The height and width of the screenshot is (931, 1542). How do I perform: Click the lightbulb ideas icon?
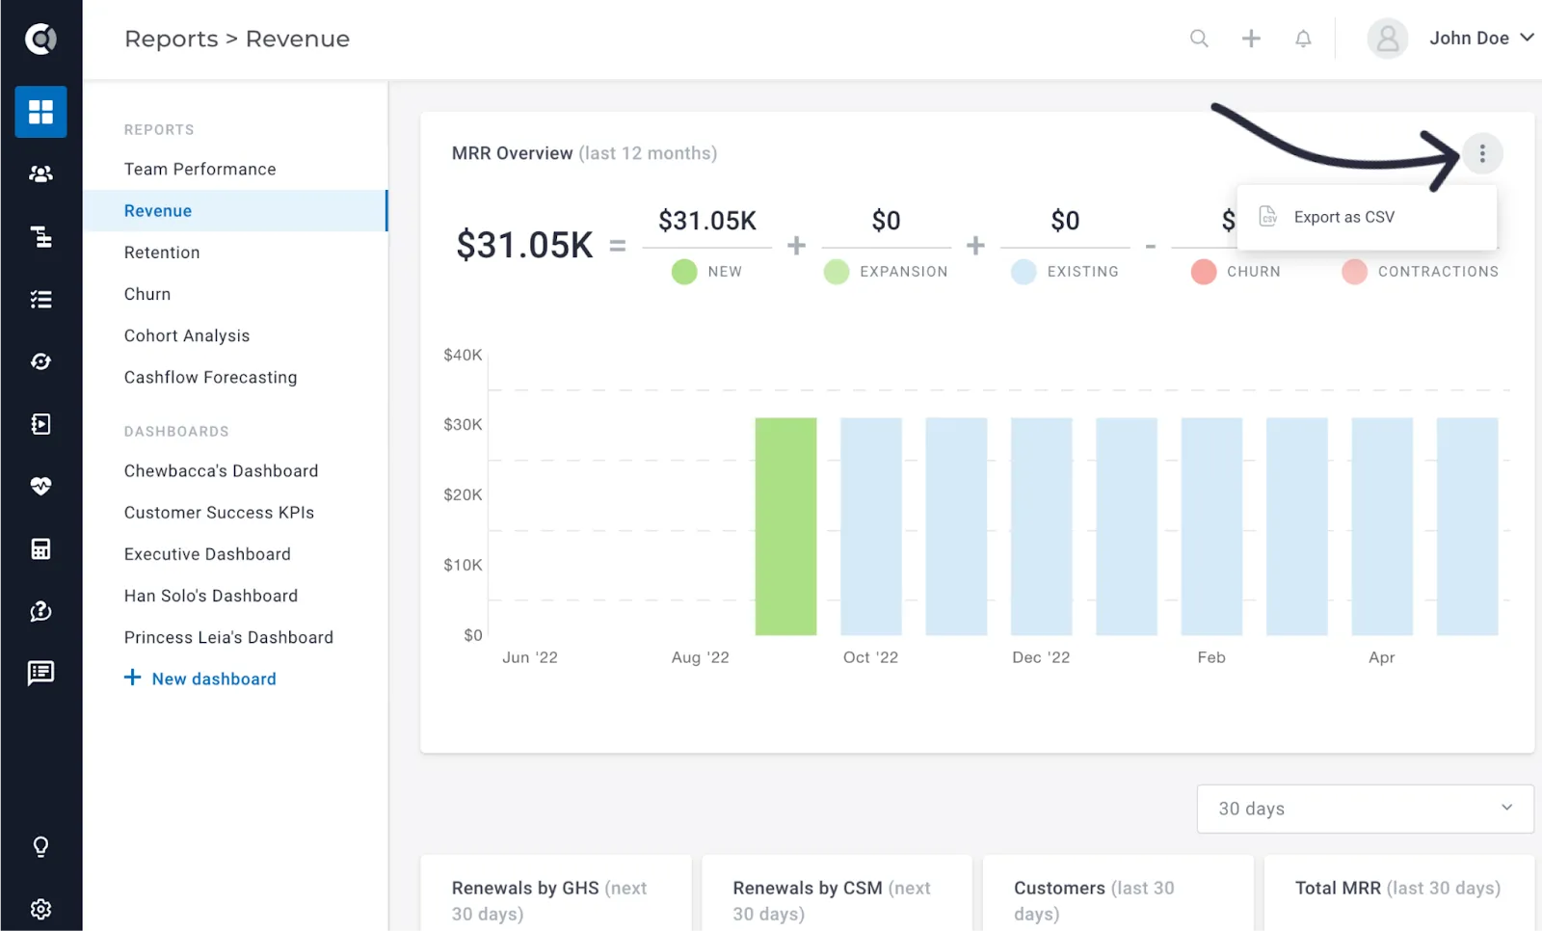(40, 846)
